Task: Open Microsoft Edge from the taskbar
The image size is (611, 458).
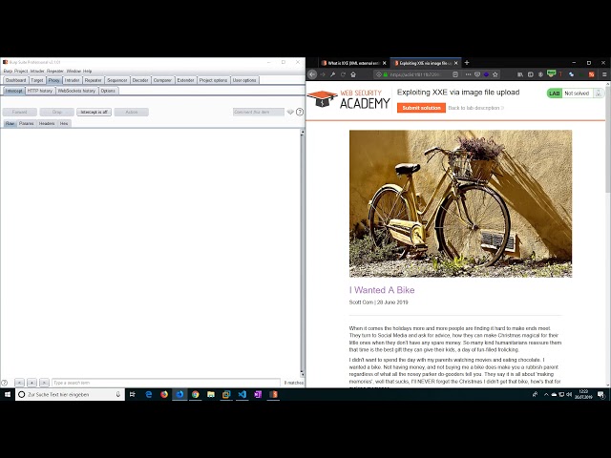Action: coord(149,394)
